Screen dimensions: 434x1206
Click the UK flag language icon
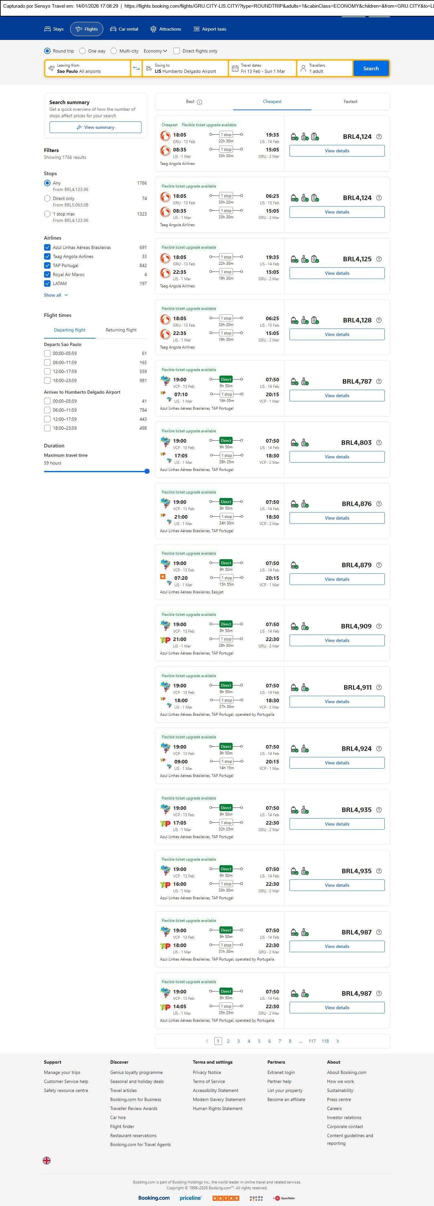pos(47,1160)
